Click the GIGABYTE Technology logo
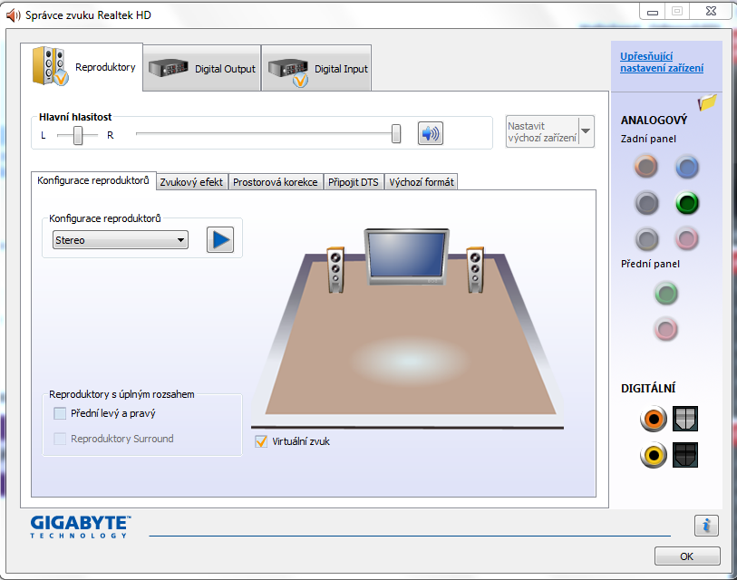The width and height of the screenshot is (737, 580). [x=81, y=527]
